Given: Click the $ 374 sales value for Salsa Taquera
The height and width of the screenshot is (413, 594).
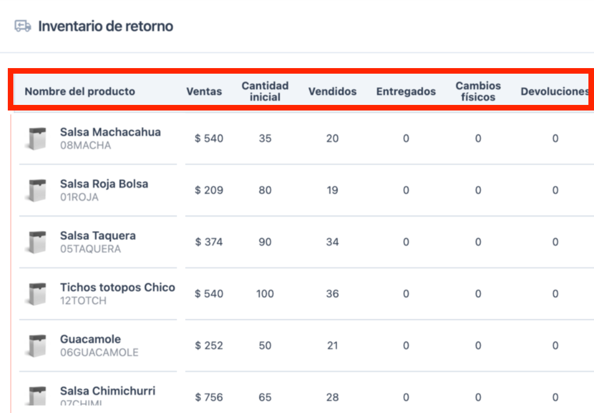Looking at the screenshot, I should point(209,242).
